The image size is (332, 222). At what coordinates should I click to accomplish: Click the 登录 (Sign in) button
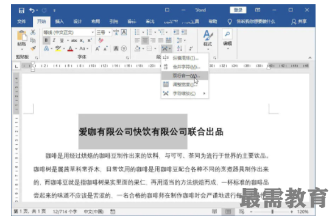(238, 10)
